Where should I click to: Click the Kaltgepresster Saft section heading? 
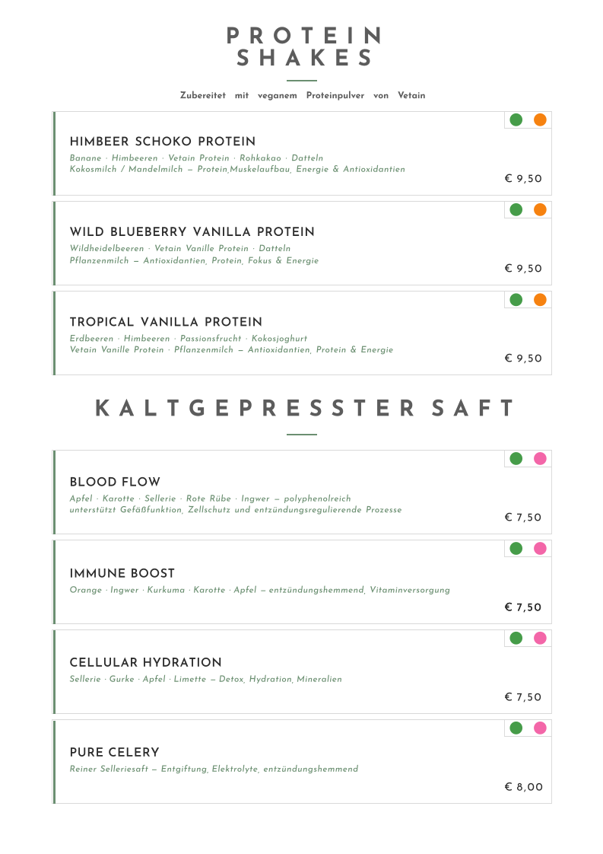coord(303,408)
